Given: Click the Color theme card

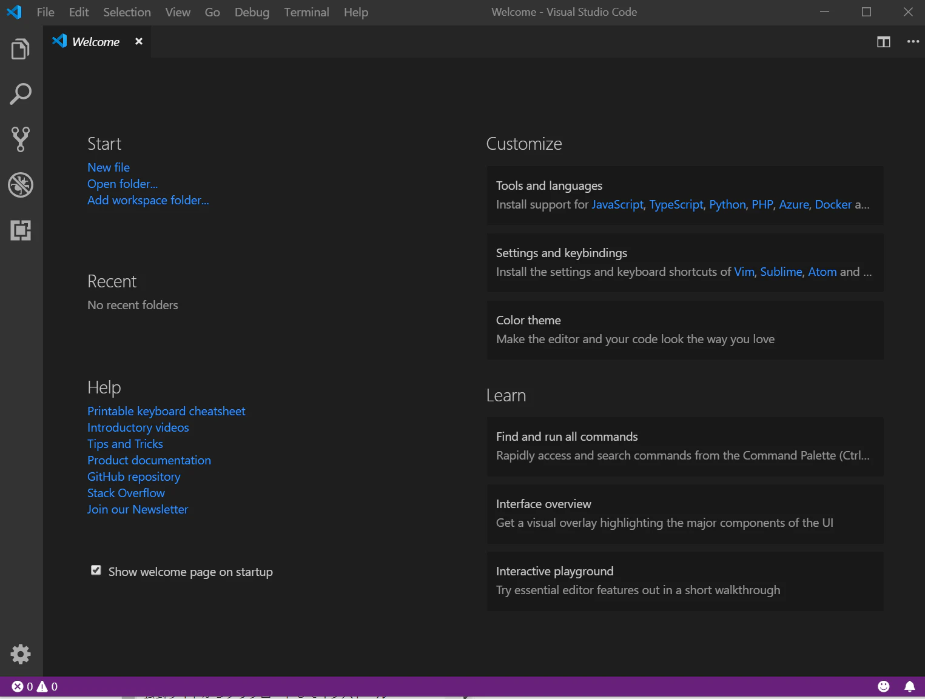Looking at the screenshot, I should click(685, 330).
